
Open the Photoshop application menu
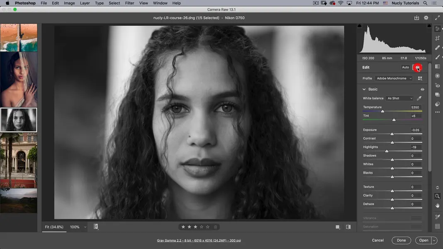pos(25,3)
